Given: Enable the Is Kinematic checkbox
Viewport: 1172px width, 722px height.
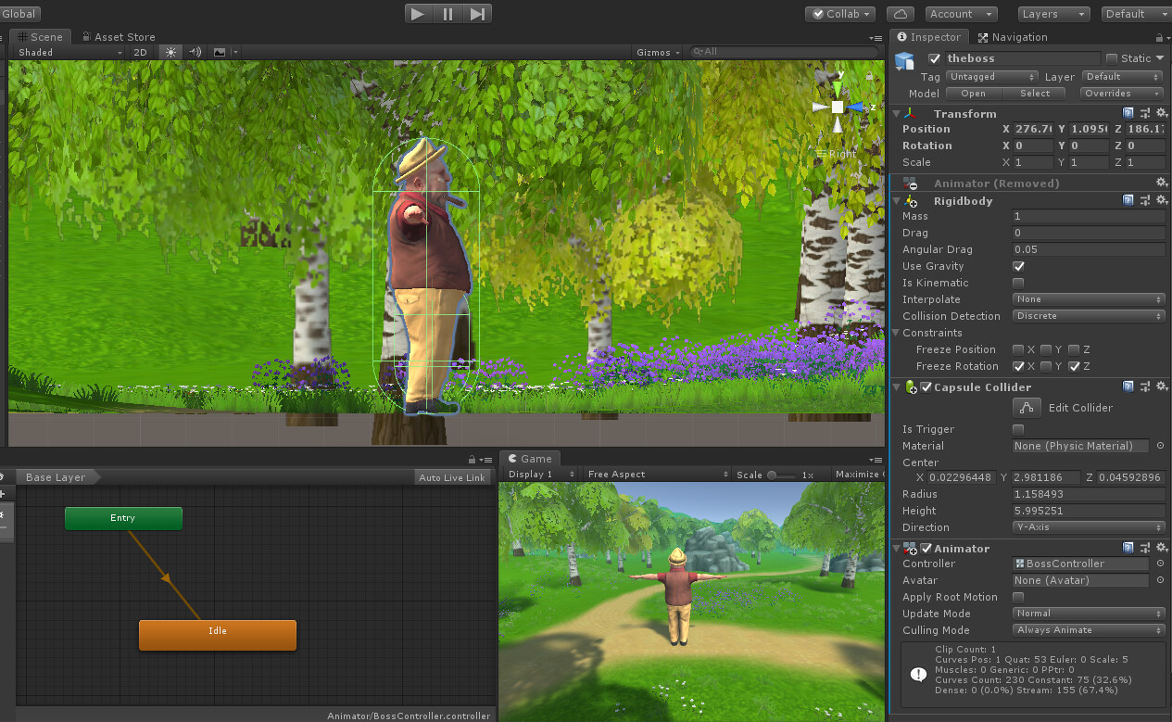Looking at the screenshot, I should (1018, 284).
